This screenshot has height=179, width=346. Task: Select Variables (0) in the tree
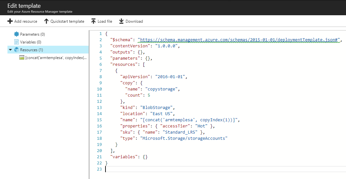click(x=31, y=42)
